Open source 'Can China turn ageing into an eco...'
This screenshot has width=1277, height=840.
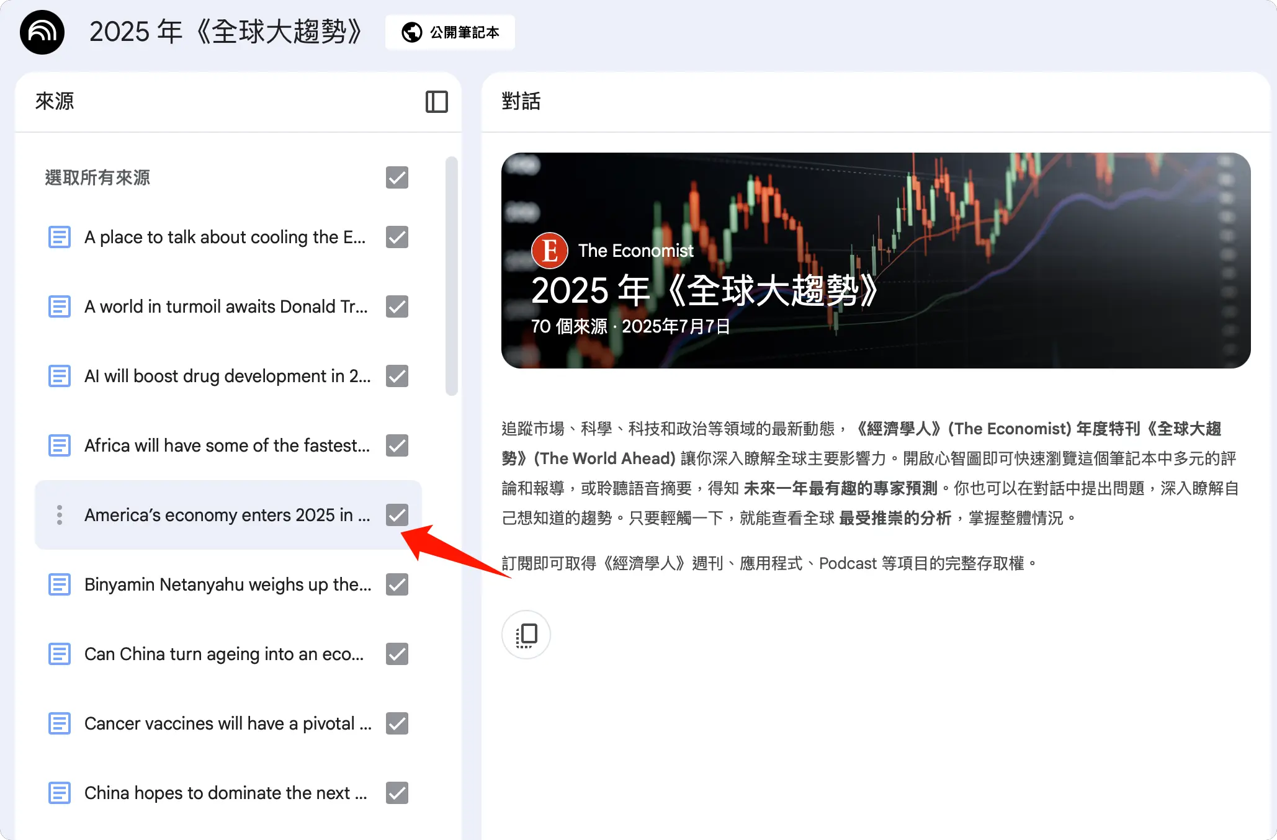pyautogui.click(x=224, y=654)
